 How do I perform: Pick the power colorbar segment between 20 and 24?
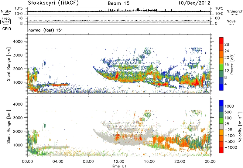tap(221, 54)
